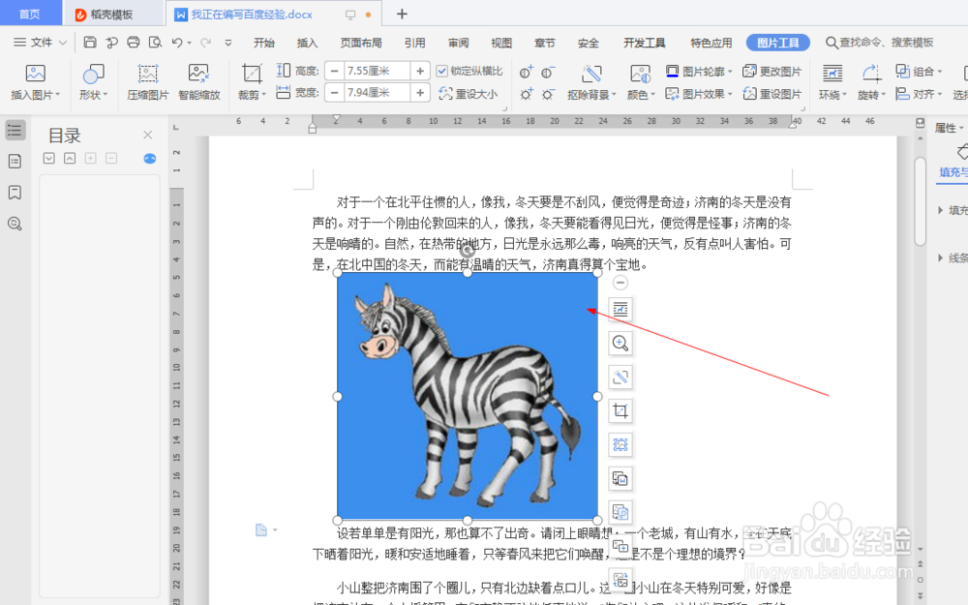Close the 目录 navigation pane
Image resolution: width=968 pixels, height=605 pixels.
147,135
